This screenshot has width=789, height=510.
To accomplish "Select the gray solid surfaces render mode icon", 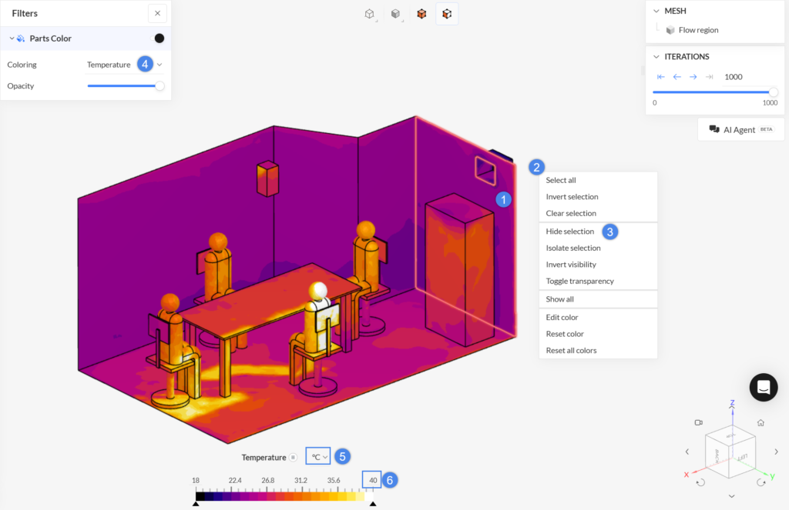I will (x=396, y=14).
